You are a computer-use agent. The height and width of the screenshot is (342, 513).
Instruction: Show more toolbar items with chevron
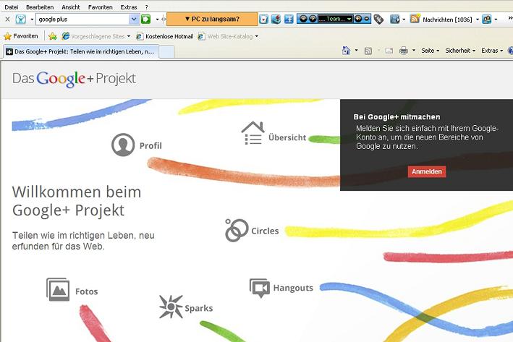tap(509, 19)
